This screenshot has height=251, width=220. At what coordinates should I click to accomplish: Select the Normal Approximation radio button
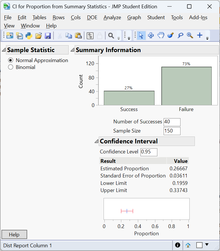[x=11, y=60]
